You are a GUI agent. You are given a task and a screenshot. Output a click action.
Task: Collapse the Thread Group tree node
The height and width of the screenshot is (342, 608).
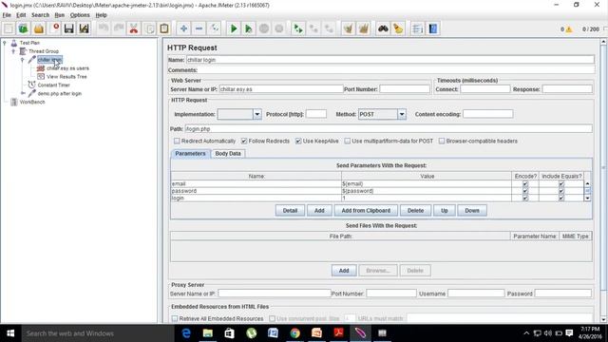(13, 50)
